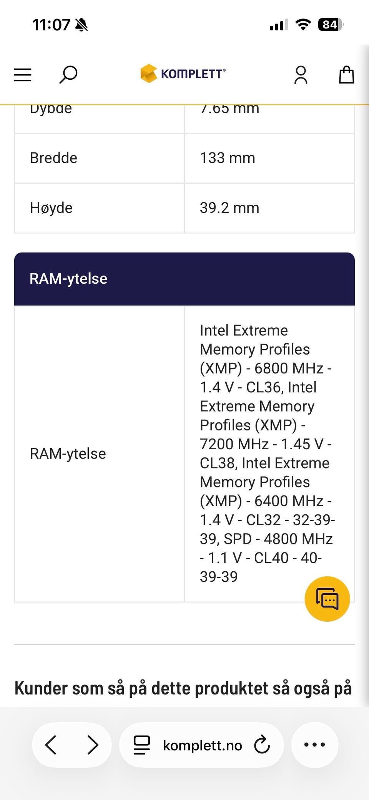
Task: Go to Komplett home via logo
Action: pos(183,74)
